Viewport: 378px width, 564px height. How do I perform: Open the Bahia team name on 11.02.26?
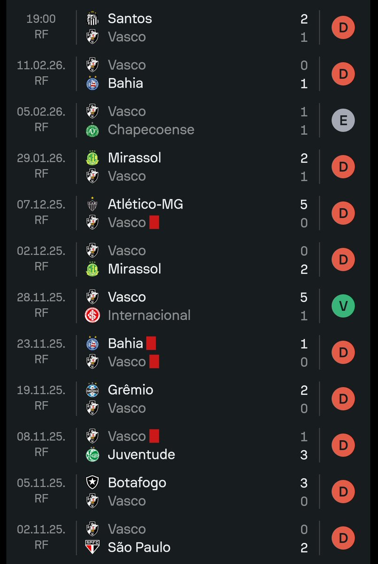point(125,83)
